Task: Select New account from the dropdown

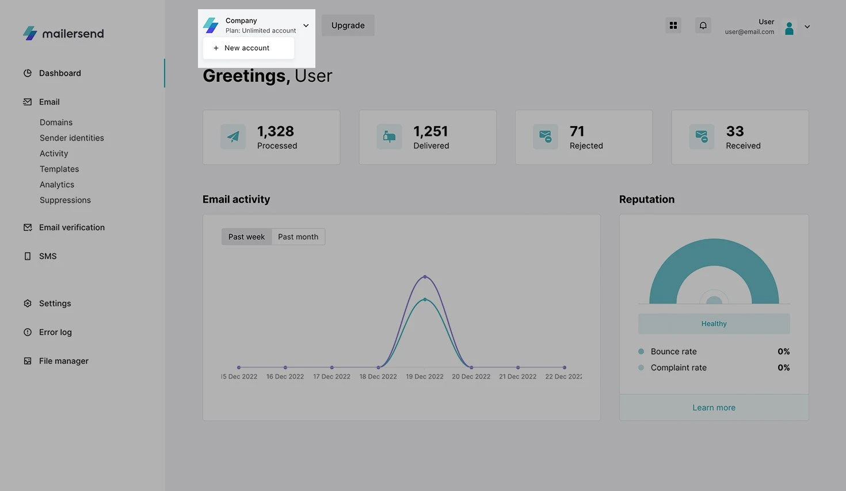Action: coord(247,48)
